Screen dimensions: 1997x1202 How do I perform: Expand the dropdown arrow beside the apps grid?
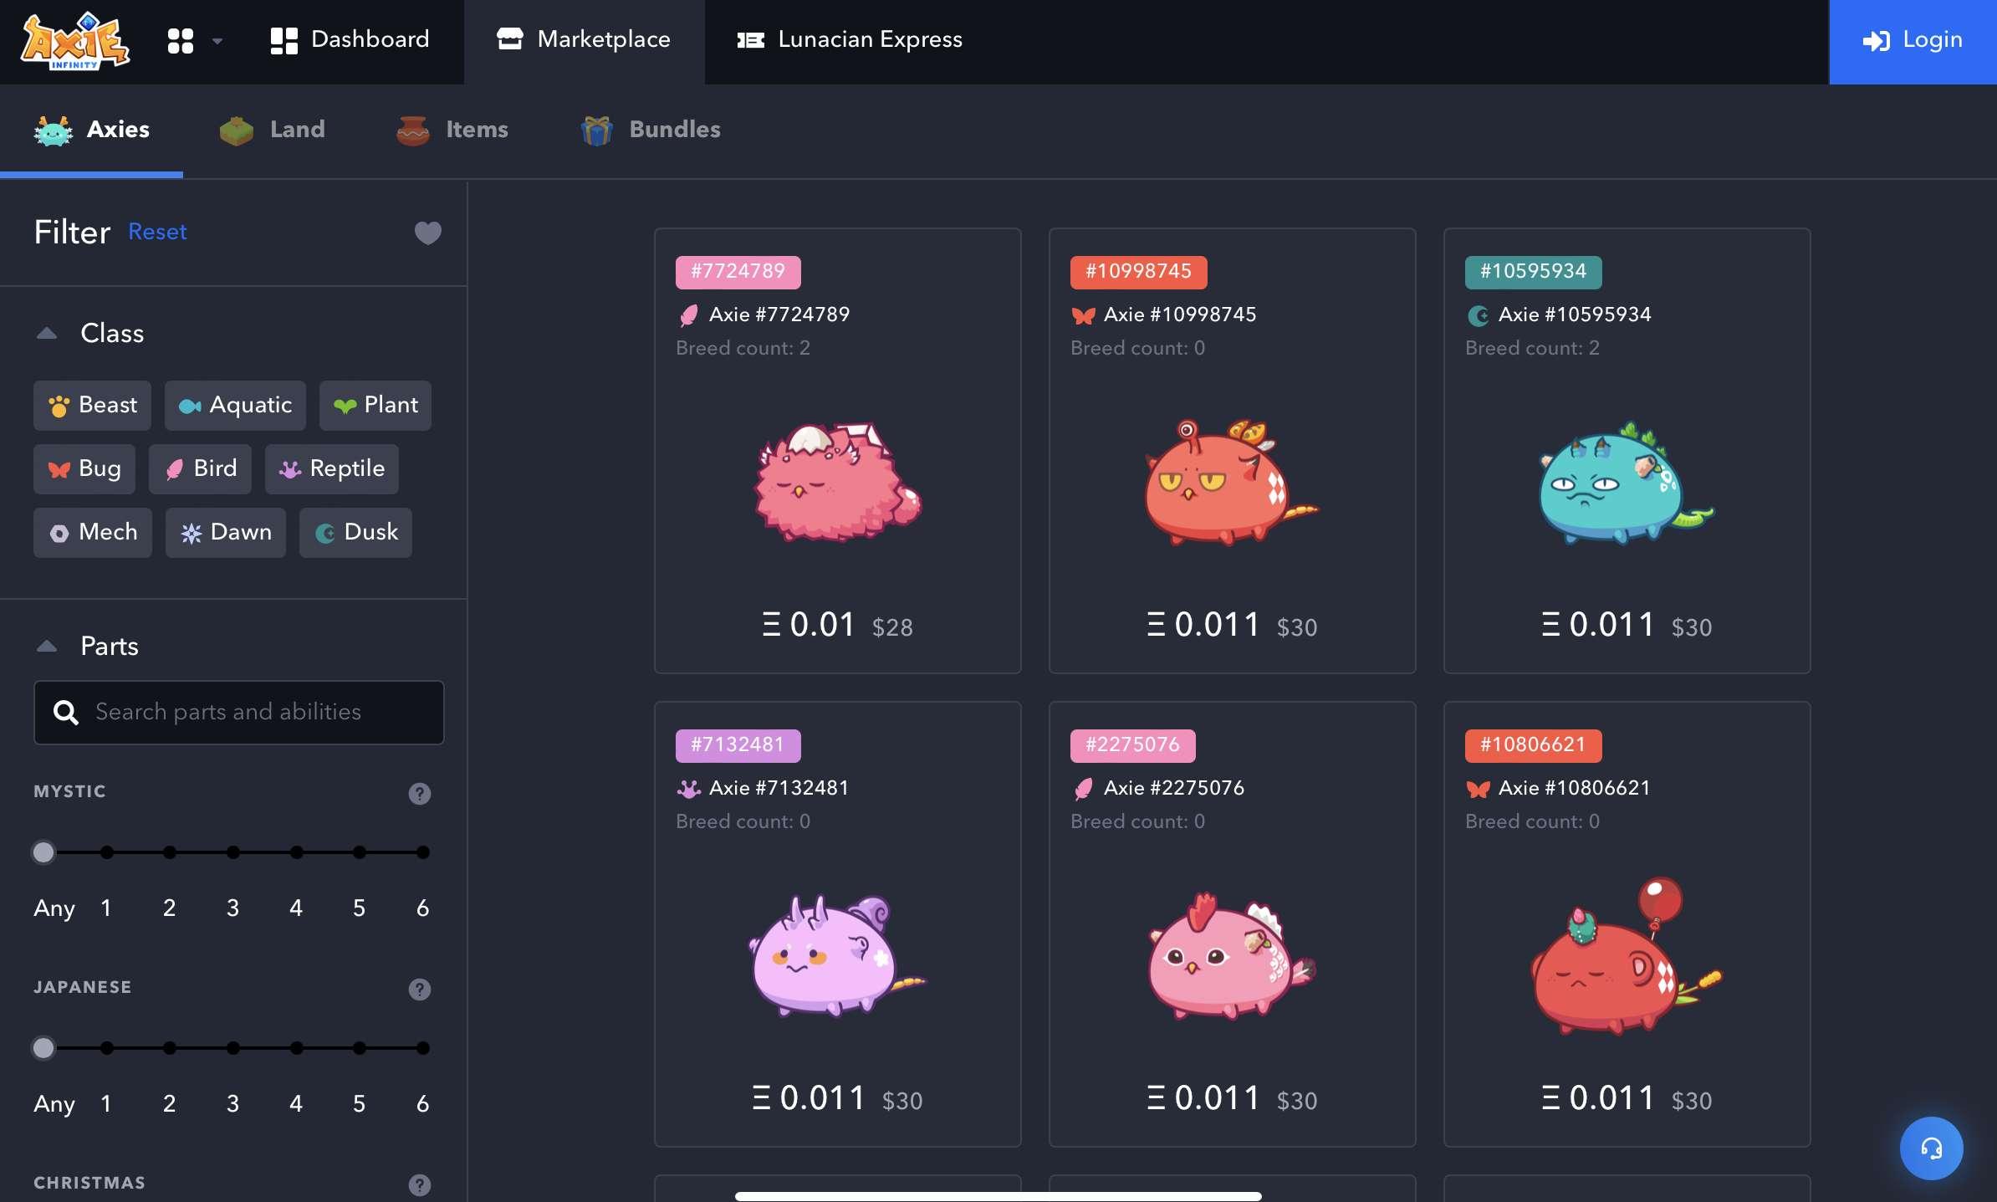[217, 41]
